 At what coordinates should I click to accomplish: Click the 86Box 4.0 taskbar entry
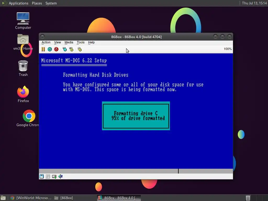119,198
